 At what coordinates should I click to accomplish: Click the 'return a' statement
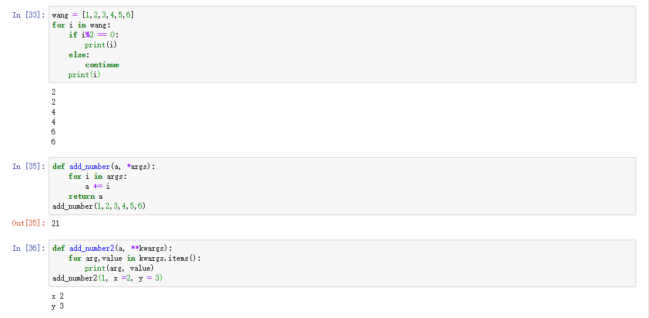(86, 196)
